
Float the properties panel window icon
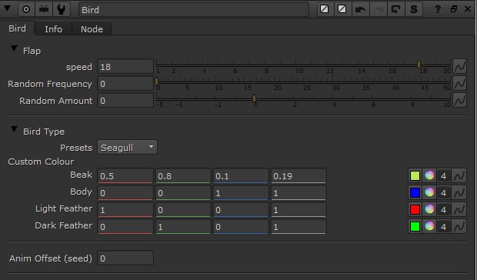click(454, 9)
